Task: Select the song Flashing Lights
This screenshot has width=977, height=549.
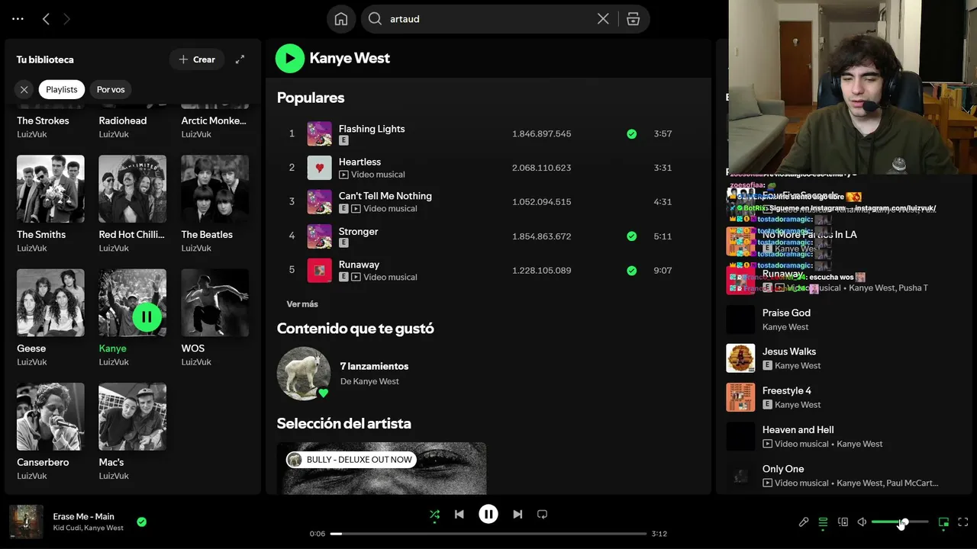Action: [372, 129]
